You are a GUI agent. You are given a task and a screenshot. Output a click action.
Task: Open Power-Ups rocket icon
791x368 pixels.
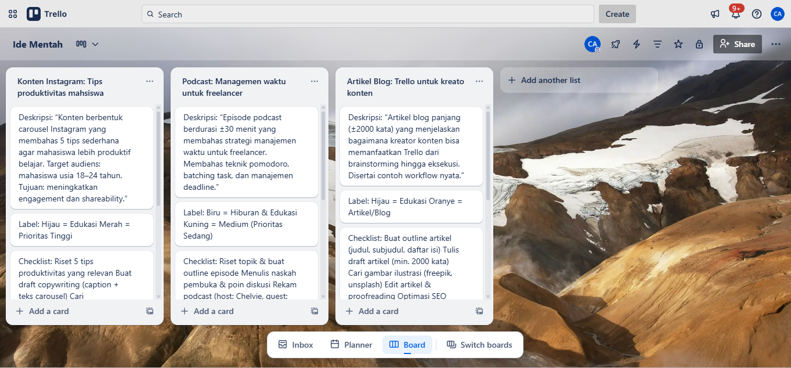pos(615,44)
